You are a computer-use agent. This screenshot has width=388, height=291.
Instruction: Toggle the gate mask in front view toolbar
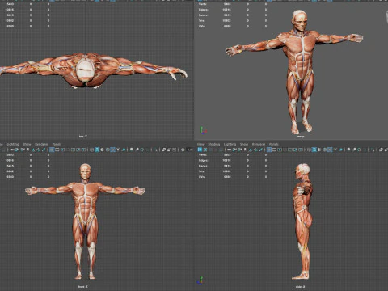[68, 150]
